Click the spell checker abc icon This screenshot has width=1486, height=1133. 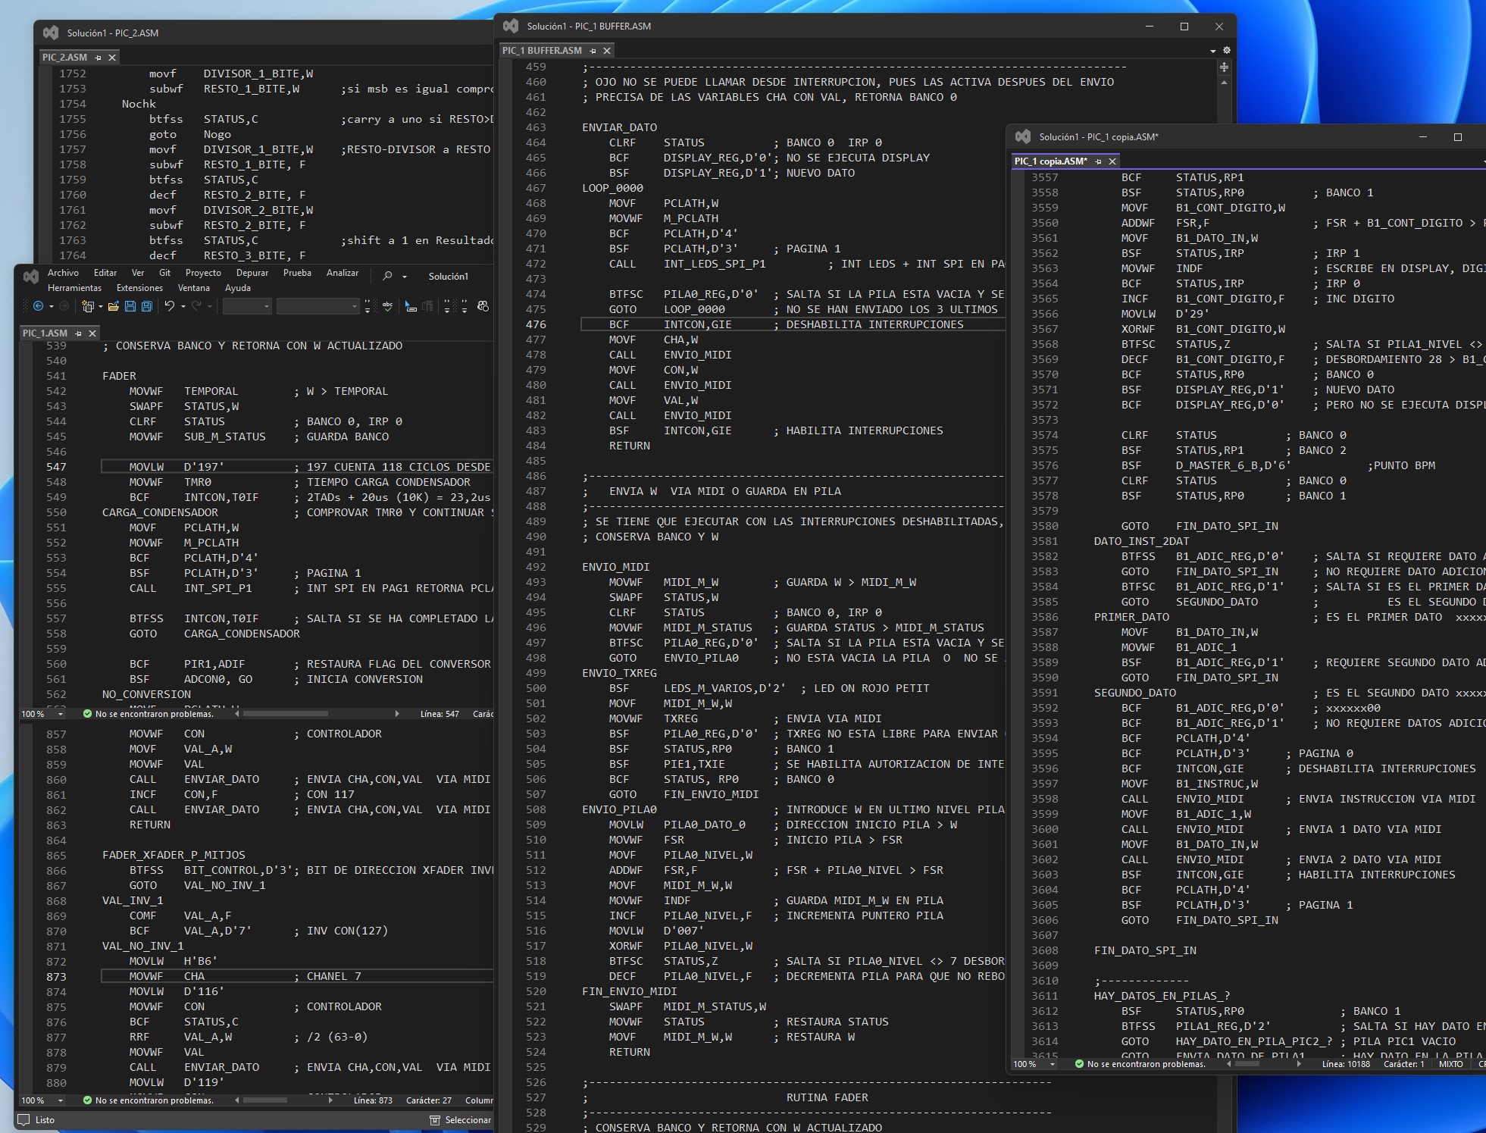(x=387, y=306)
